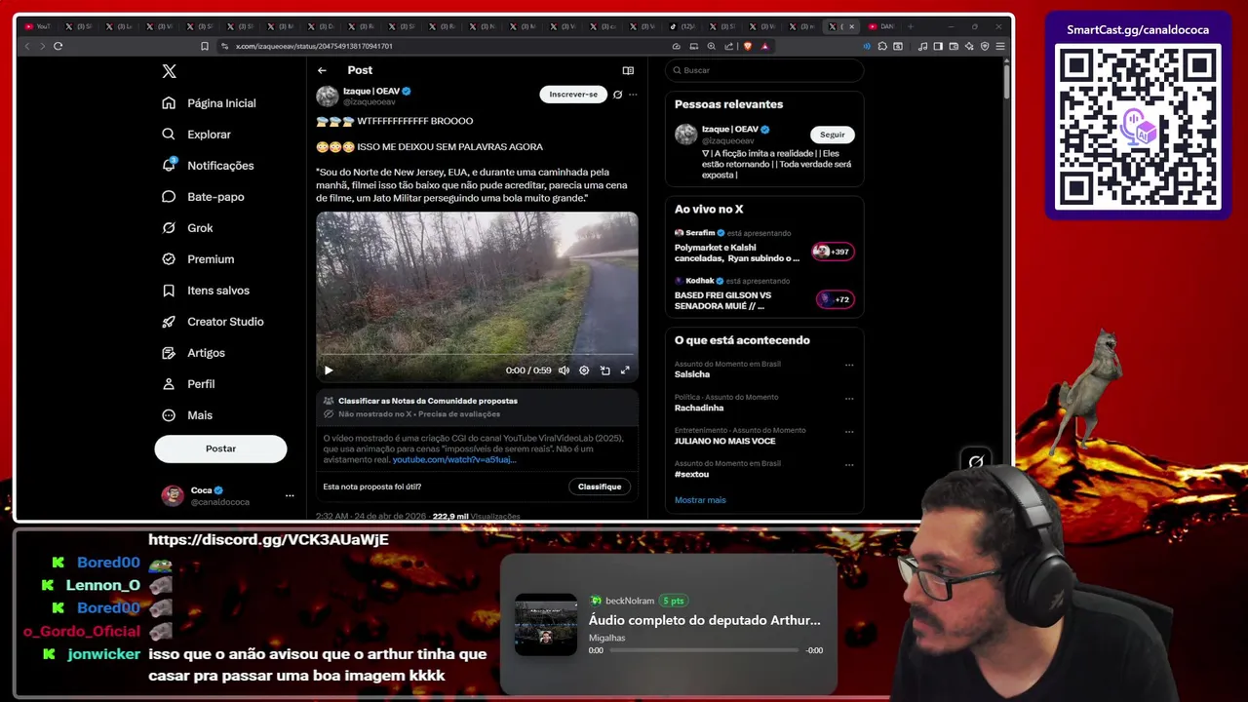This screenshot has width=1248, height=702.
Task: Open Artigos in the sidebar
Action: (193, 353)
